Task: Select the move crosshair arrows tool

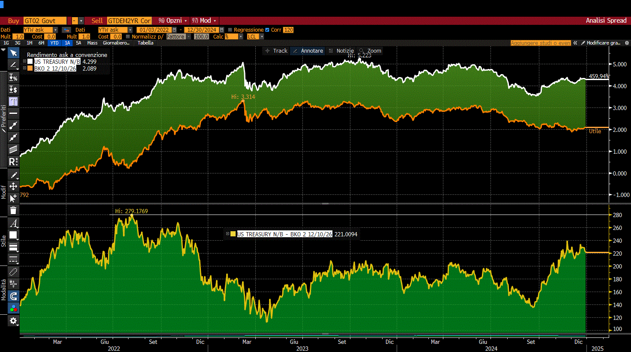Action: pos(13,186)
